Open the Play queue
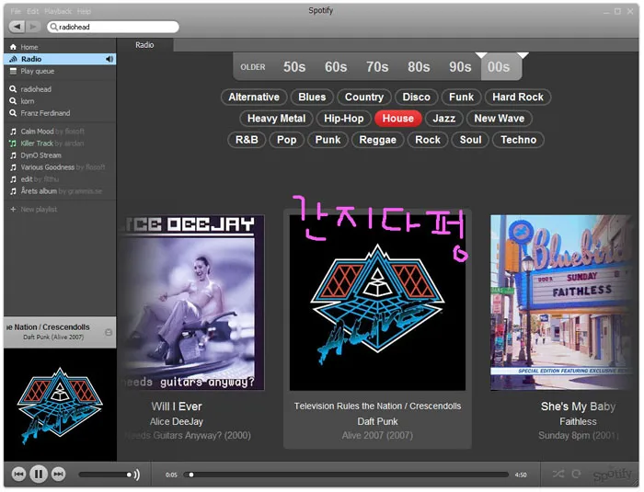Screen dimensions: 644x492 [40, 71]
